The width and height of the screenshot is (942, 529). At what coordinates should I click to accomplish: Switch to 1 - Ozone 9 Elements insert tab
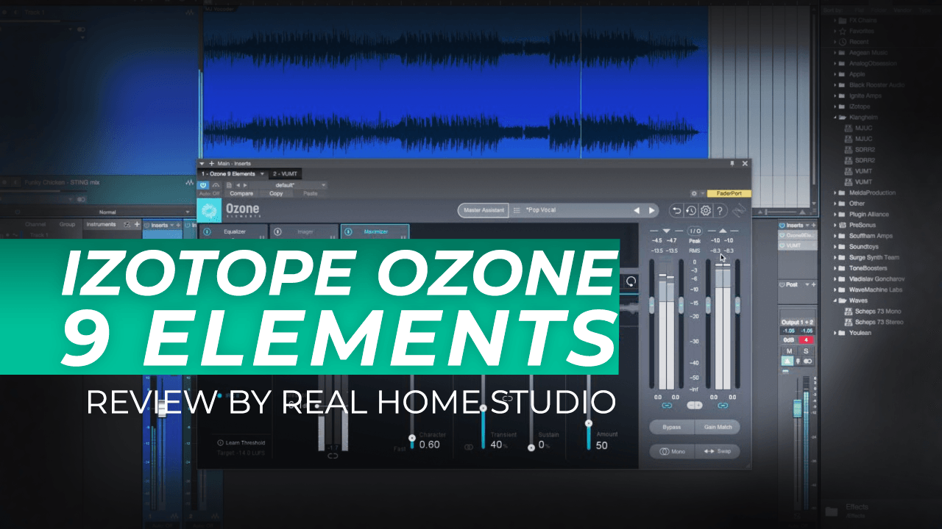[x=228, y=174]
